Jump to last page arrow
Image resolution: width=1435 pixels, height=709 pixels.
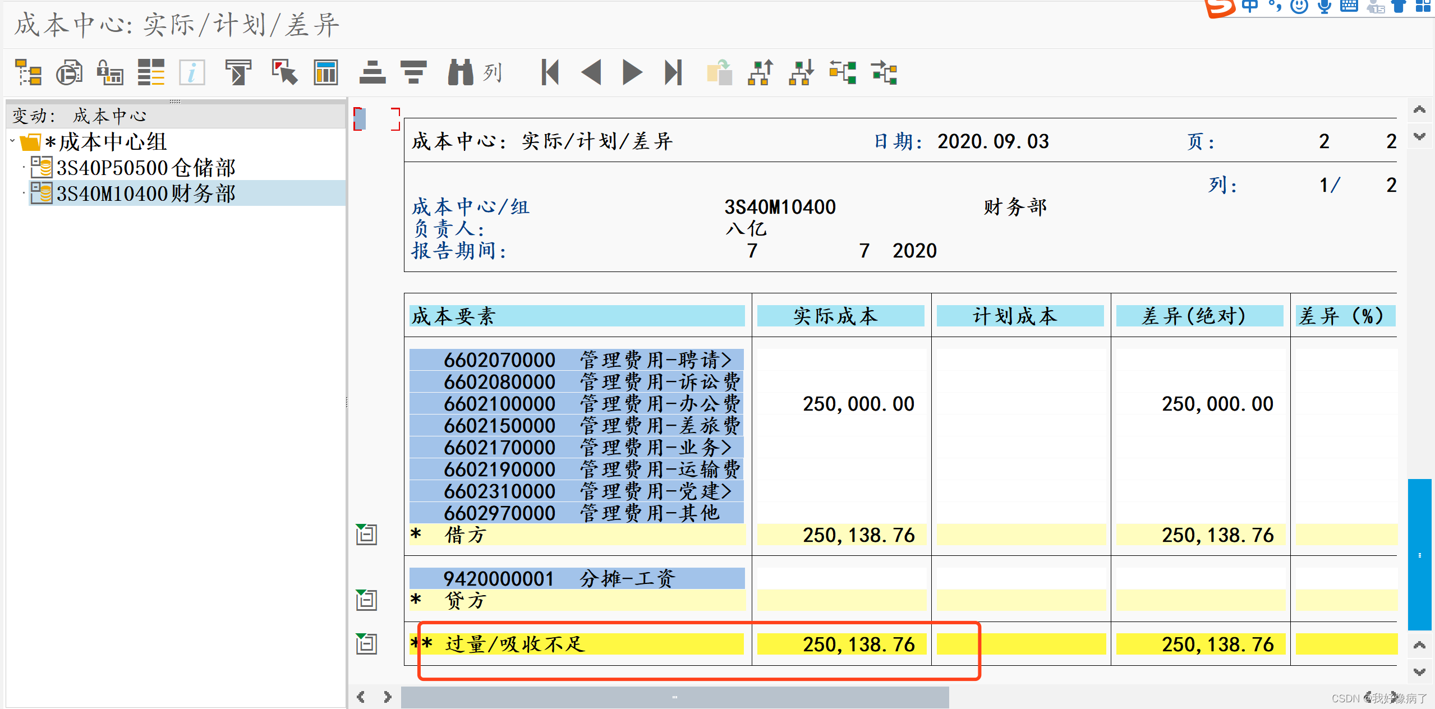coord(673,73)
